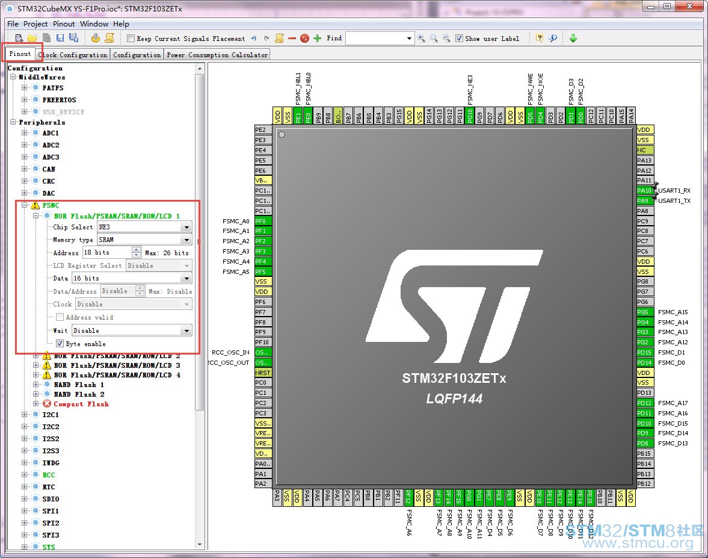Open the Window menu
Screen dimensions: 708x558
pyautogui.click(x=94, y=24)
